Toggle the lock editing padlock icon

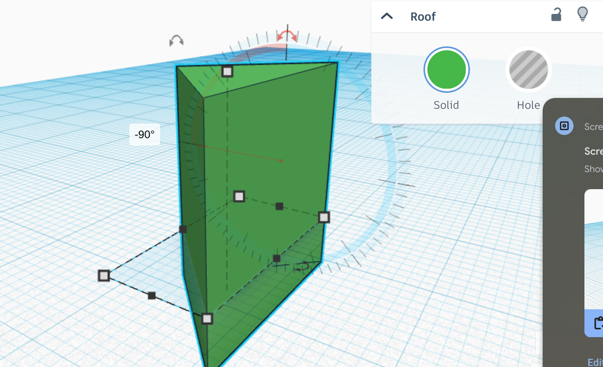(556, 14)
